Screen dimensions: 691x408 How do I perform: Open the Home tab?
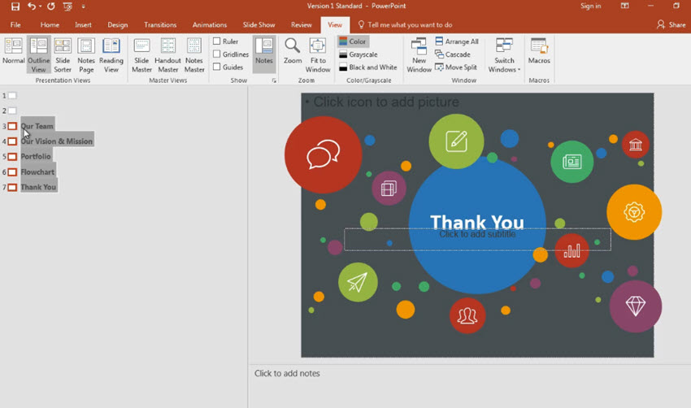[x=50, y=24]
